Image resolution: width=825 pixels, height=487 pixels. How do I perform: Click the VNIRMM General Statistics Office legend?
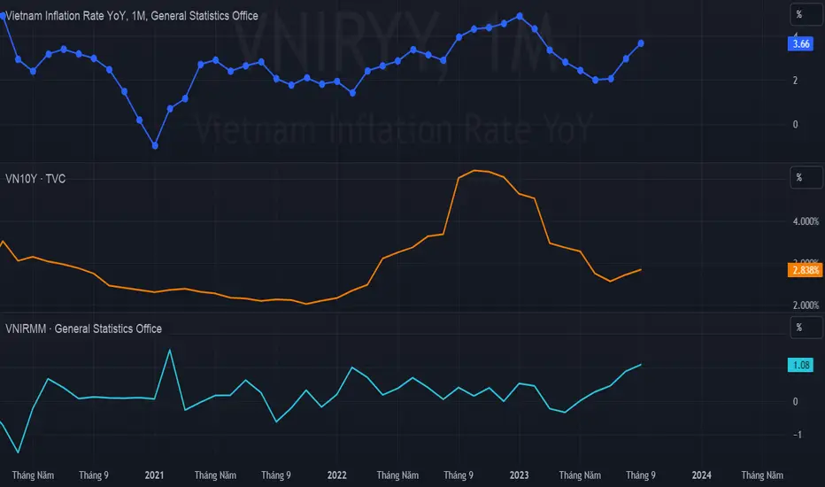83,329
